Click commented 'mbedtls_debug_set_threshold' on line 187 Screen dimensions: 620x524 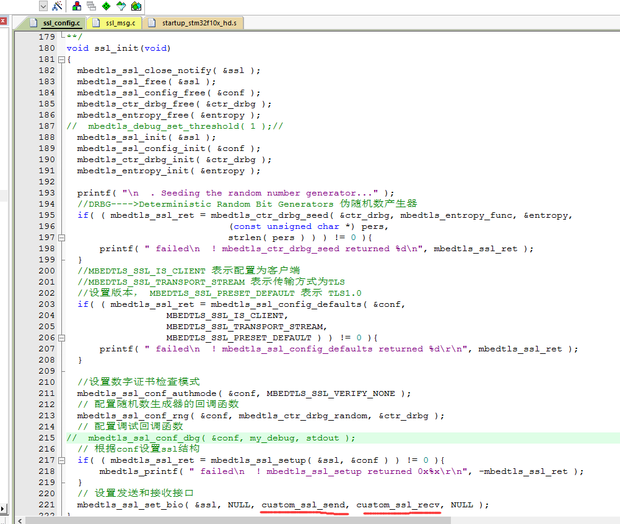[164, 126]
